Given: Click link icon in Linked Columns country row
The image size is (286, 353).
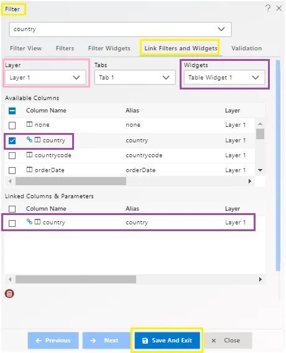Looking at the screenshot, I should pos(29,221).
